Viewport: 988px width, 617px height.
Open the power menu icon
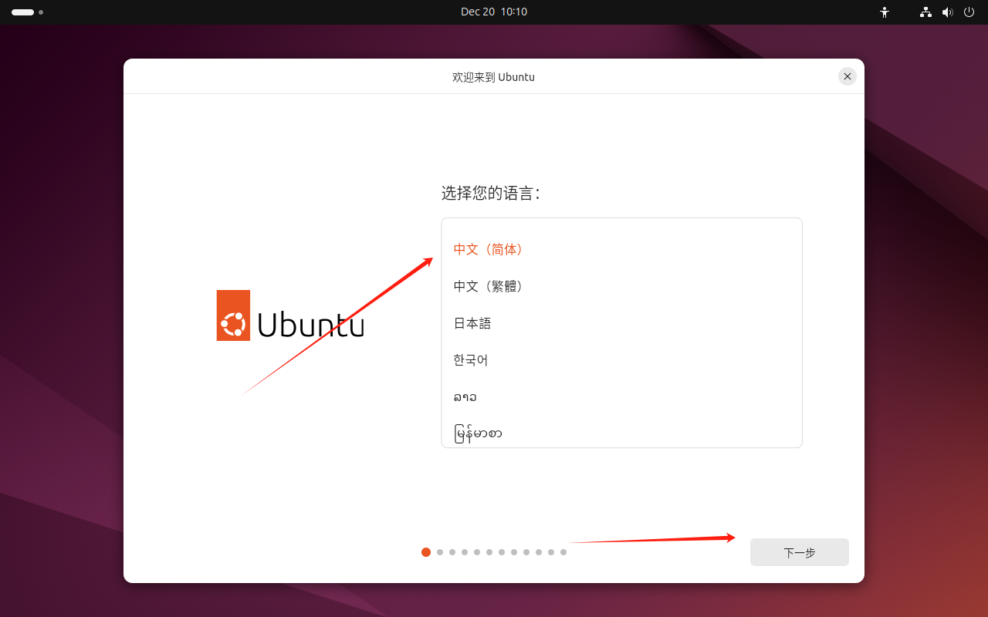pyautogui.click(x=969, y=12)
